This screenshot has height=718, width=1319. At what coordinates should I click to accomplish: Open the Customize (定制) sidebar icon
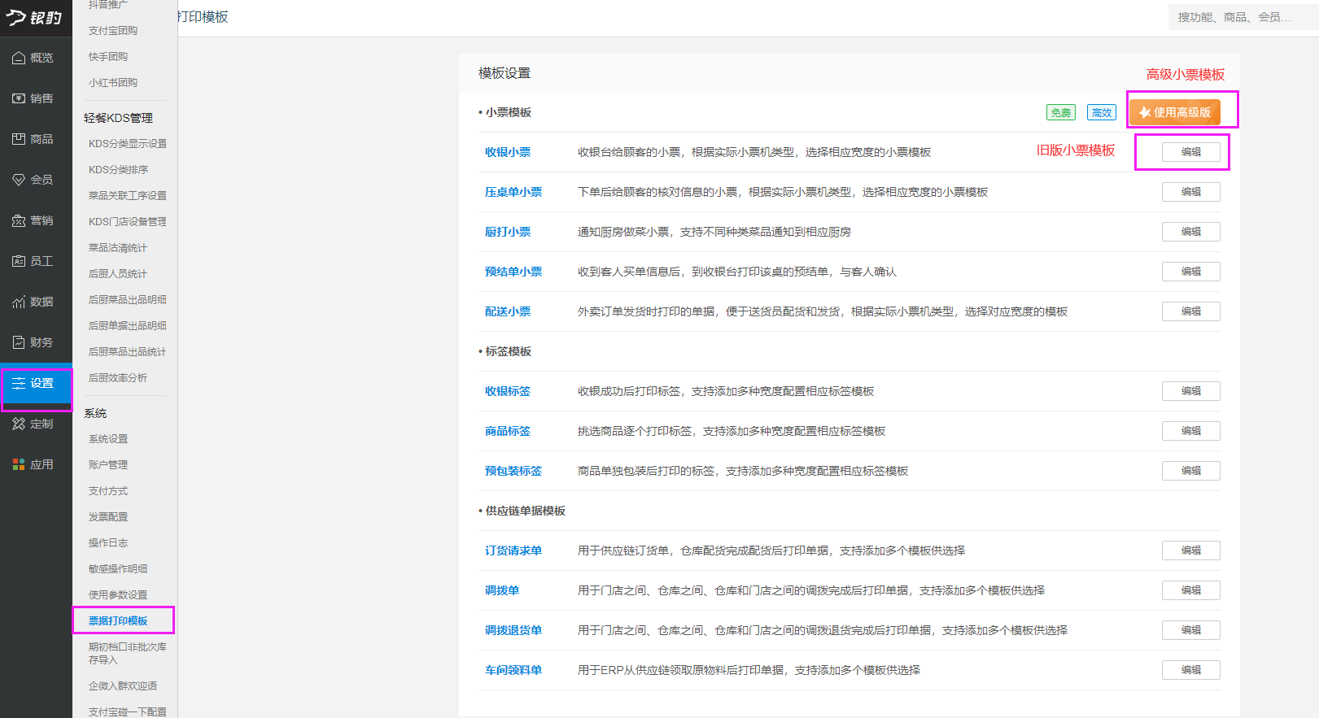pos(19,424)
